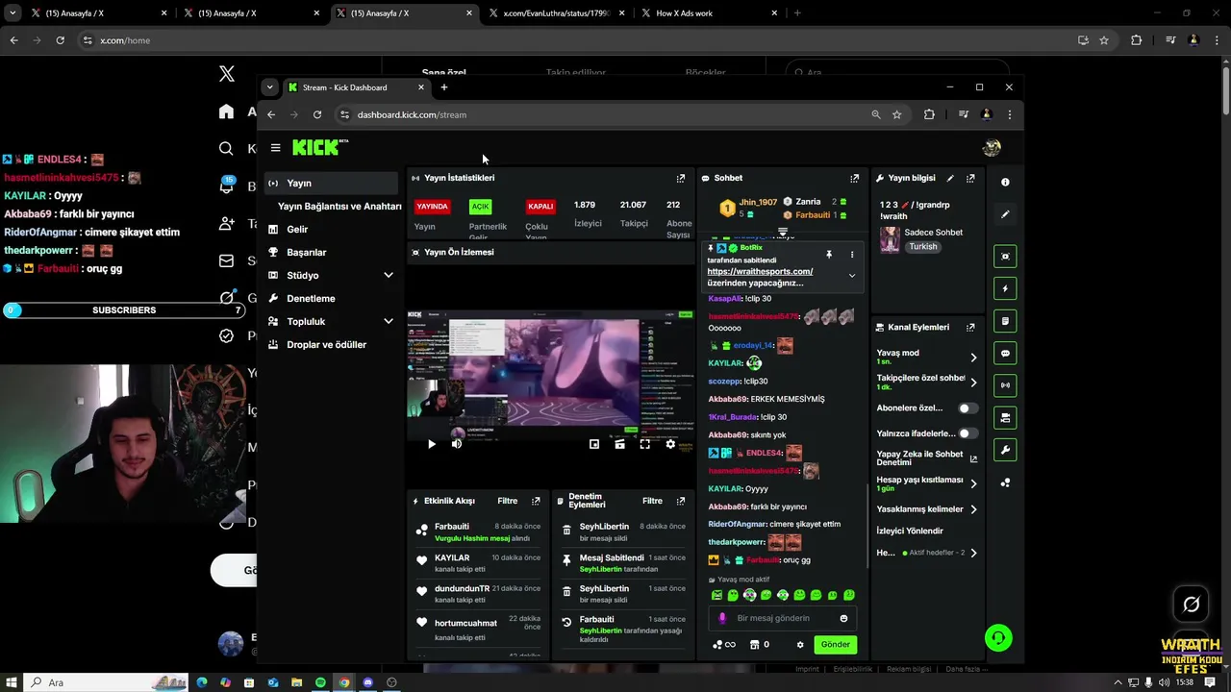Viewport: 1231px width, 692px height.
Task: Expand the pinned BotRix message
Action: (851, 276)
